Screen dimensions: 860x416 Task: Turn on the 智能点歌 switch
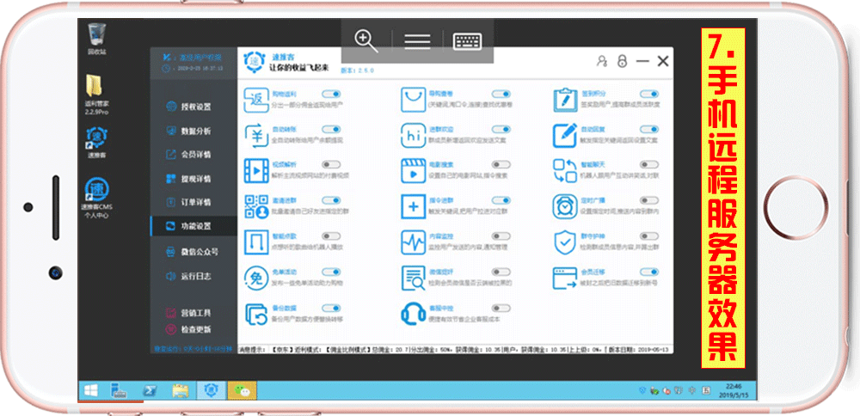coord(331,236)
